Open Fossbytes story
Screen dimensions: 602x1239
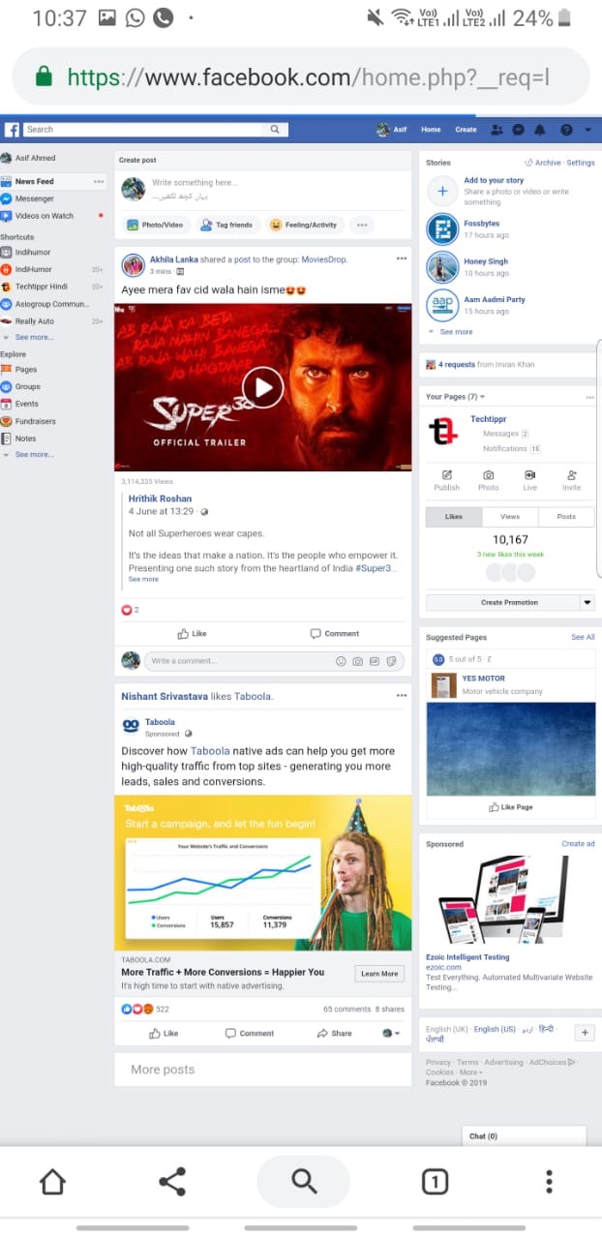pyautogui.click(x=442, y=229)
